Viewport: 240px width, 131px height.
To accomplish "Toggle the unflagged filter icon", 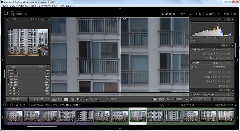I will (x=171, y=105).
